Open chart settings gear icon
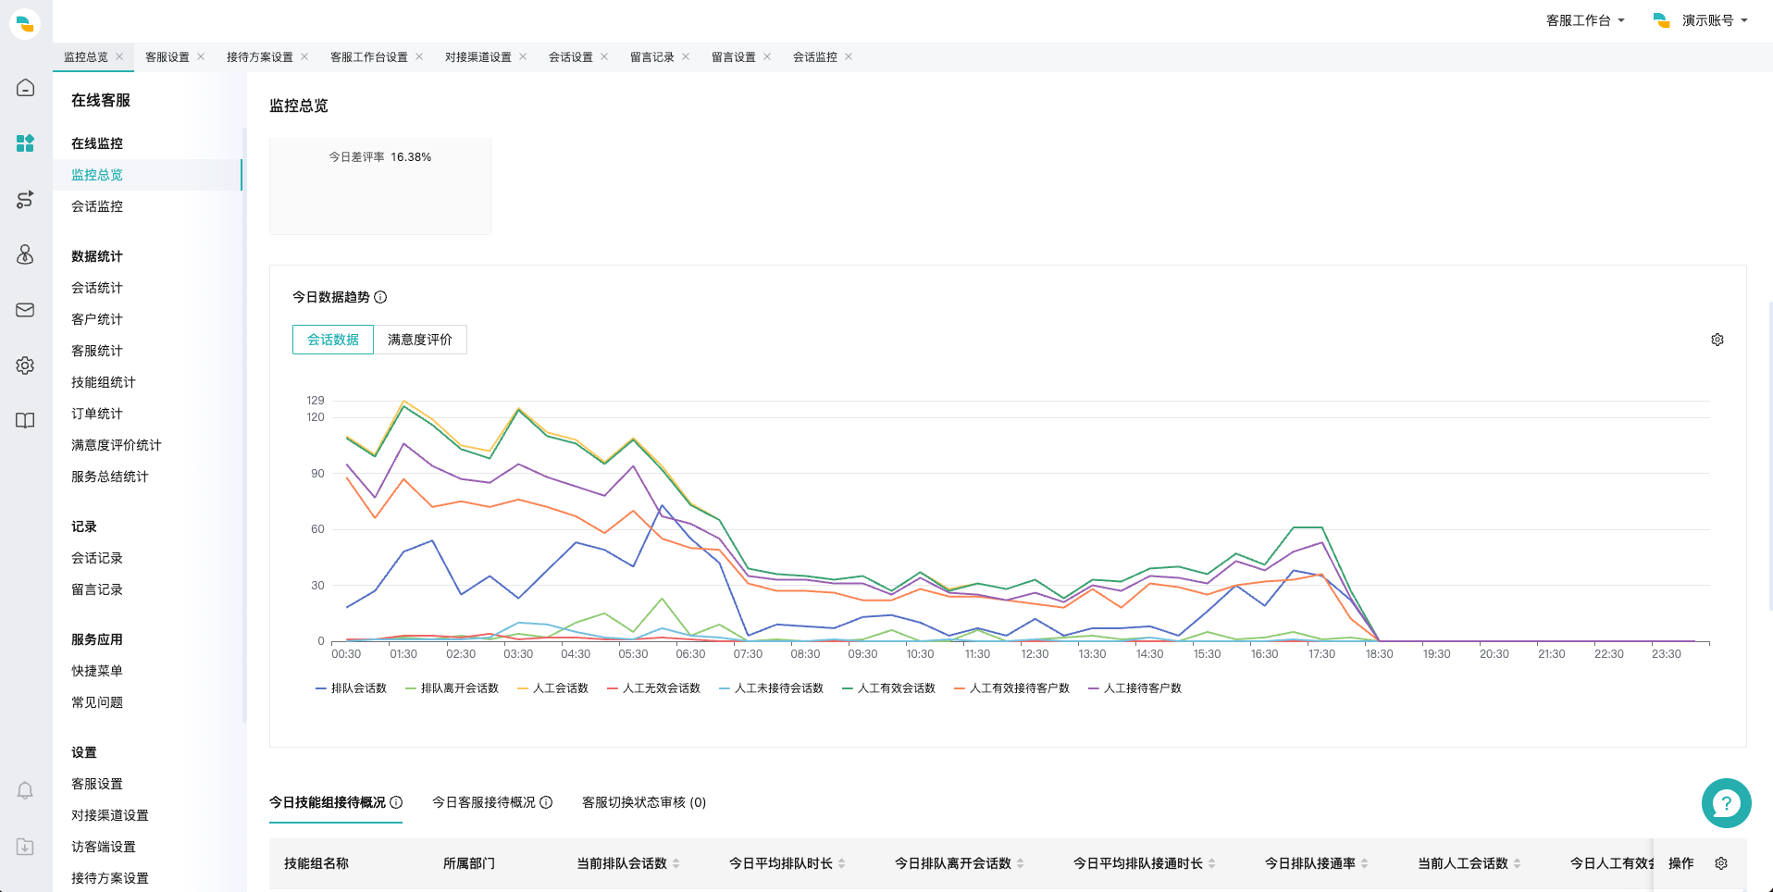This screenshot has width=1773, height=892. tap(1717, 340)
